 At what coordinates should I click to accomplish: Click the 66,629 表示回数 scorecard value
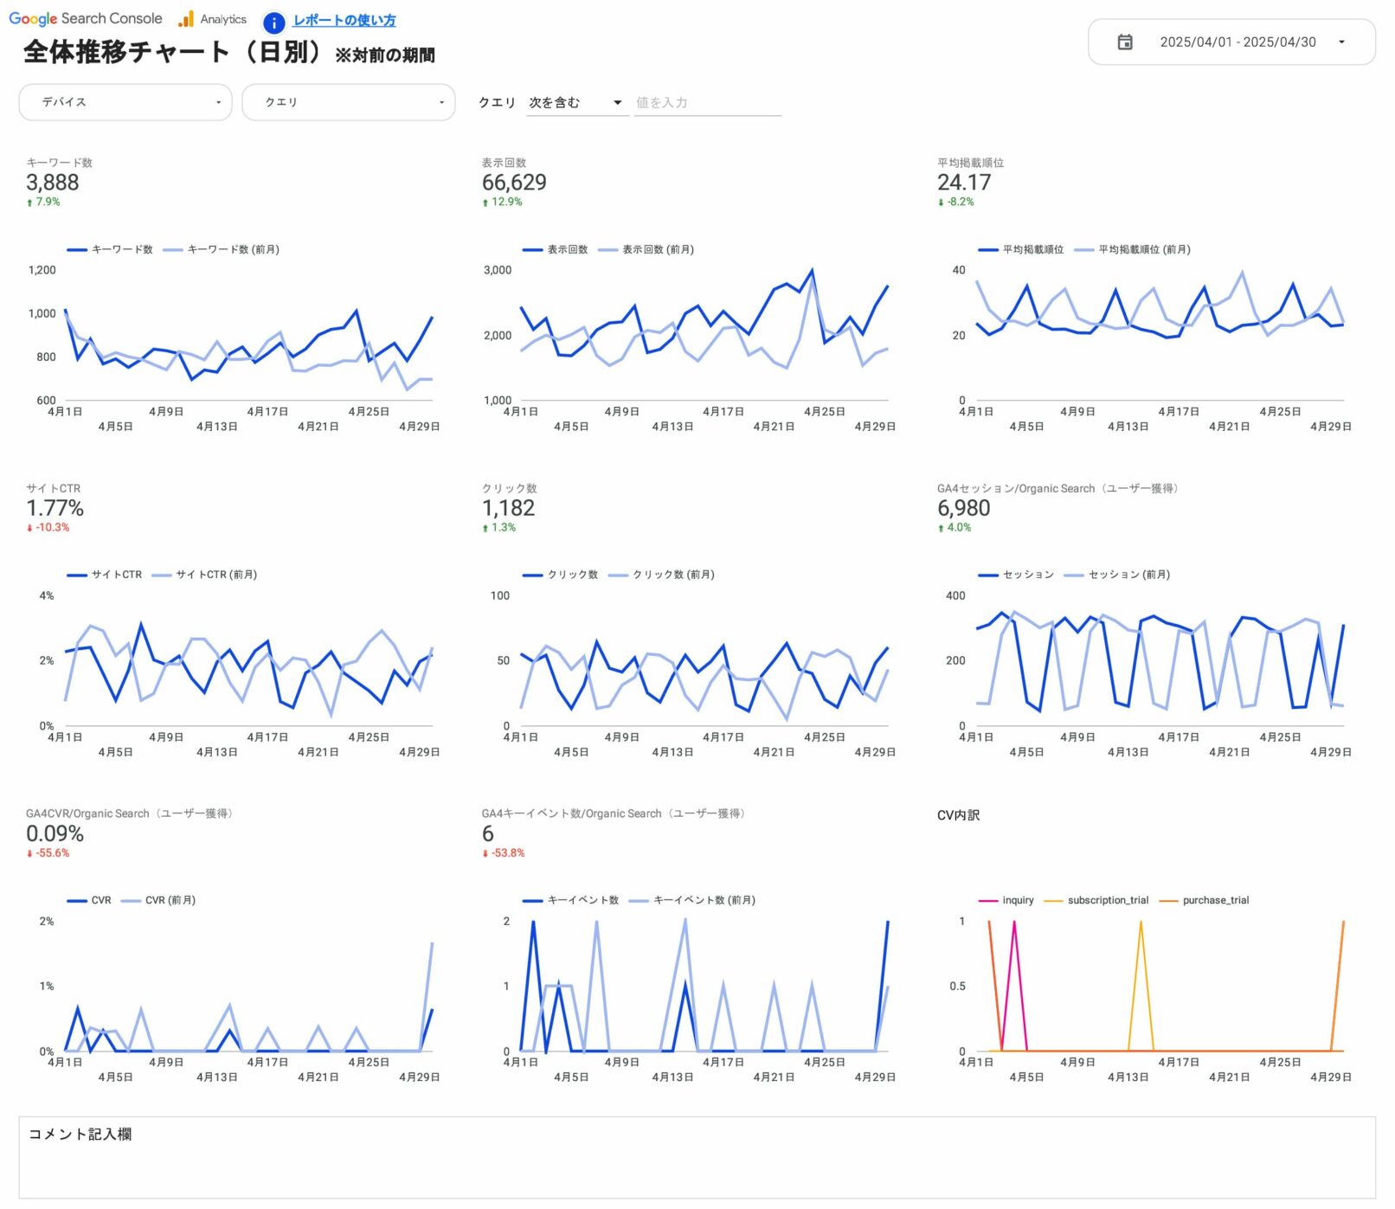514,183
